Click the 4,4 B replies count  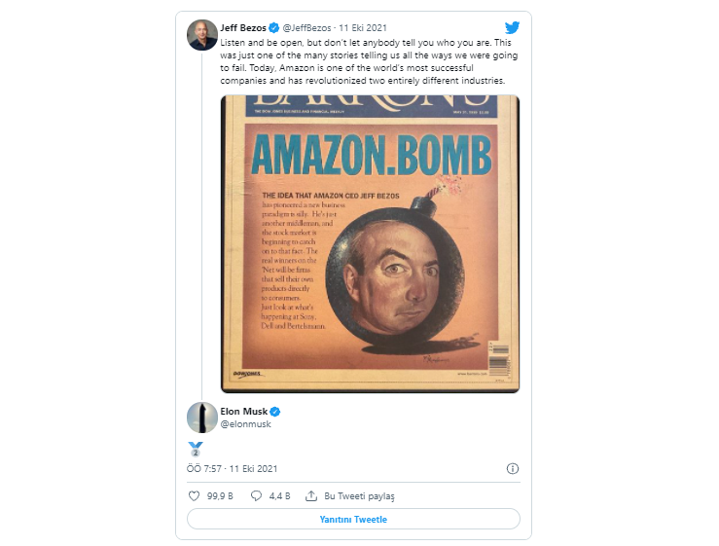coord(279,496)
